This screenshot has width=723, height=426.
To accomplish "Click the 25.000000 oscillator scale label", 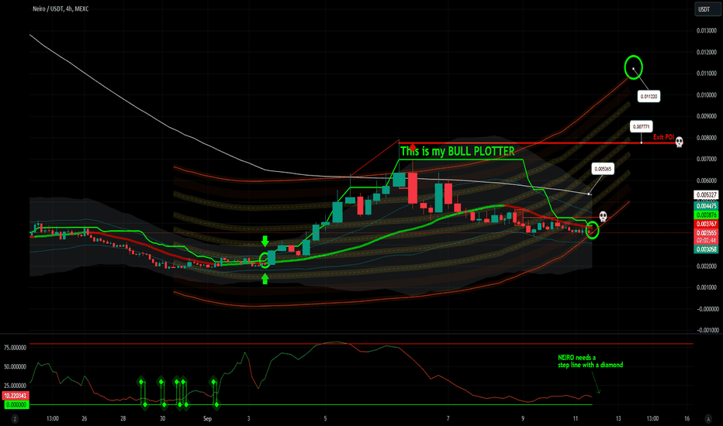I will (x=16, y=386).
